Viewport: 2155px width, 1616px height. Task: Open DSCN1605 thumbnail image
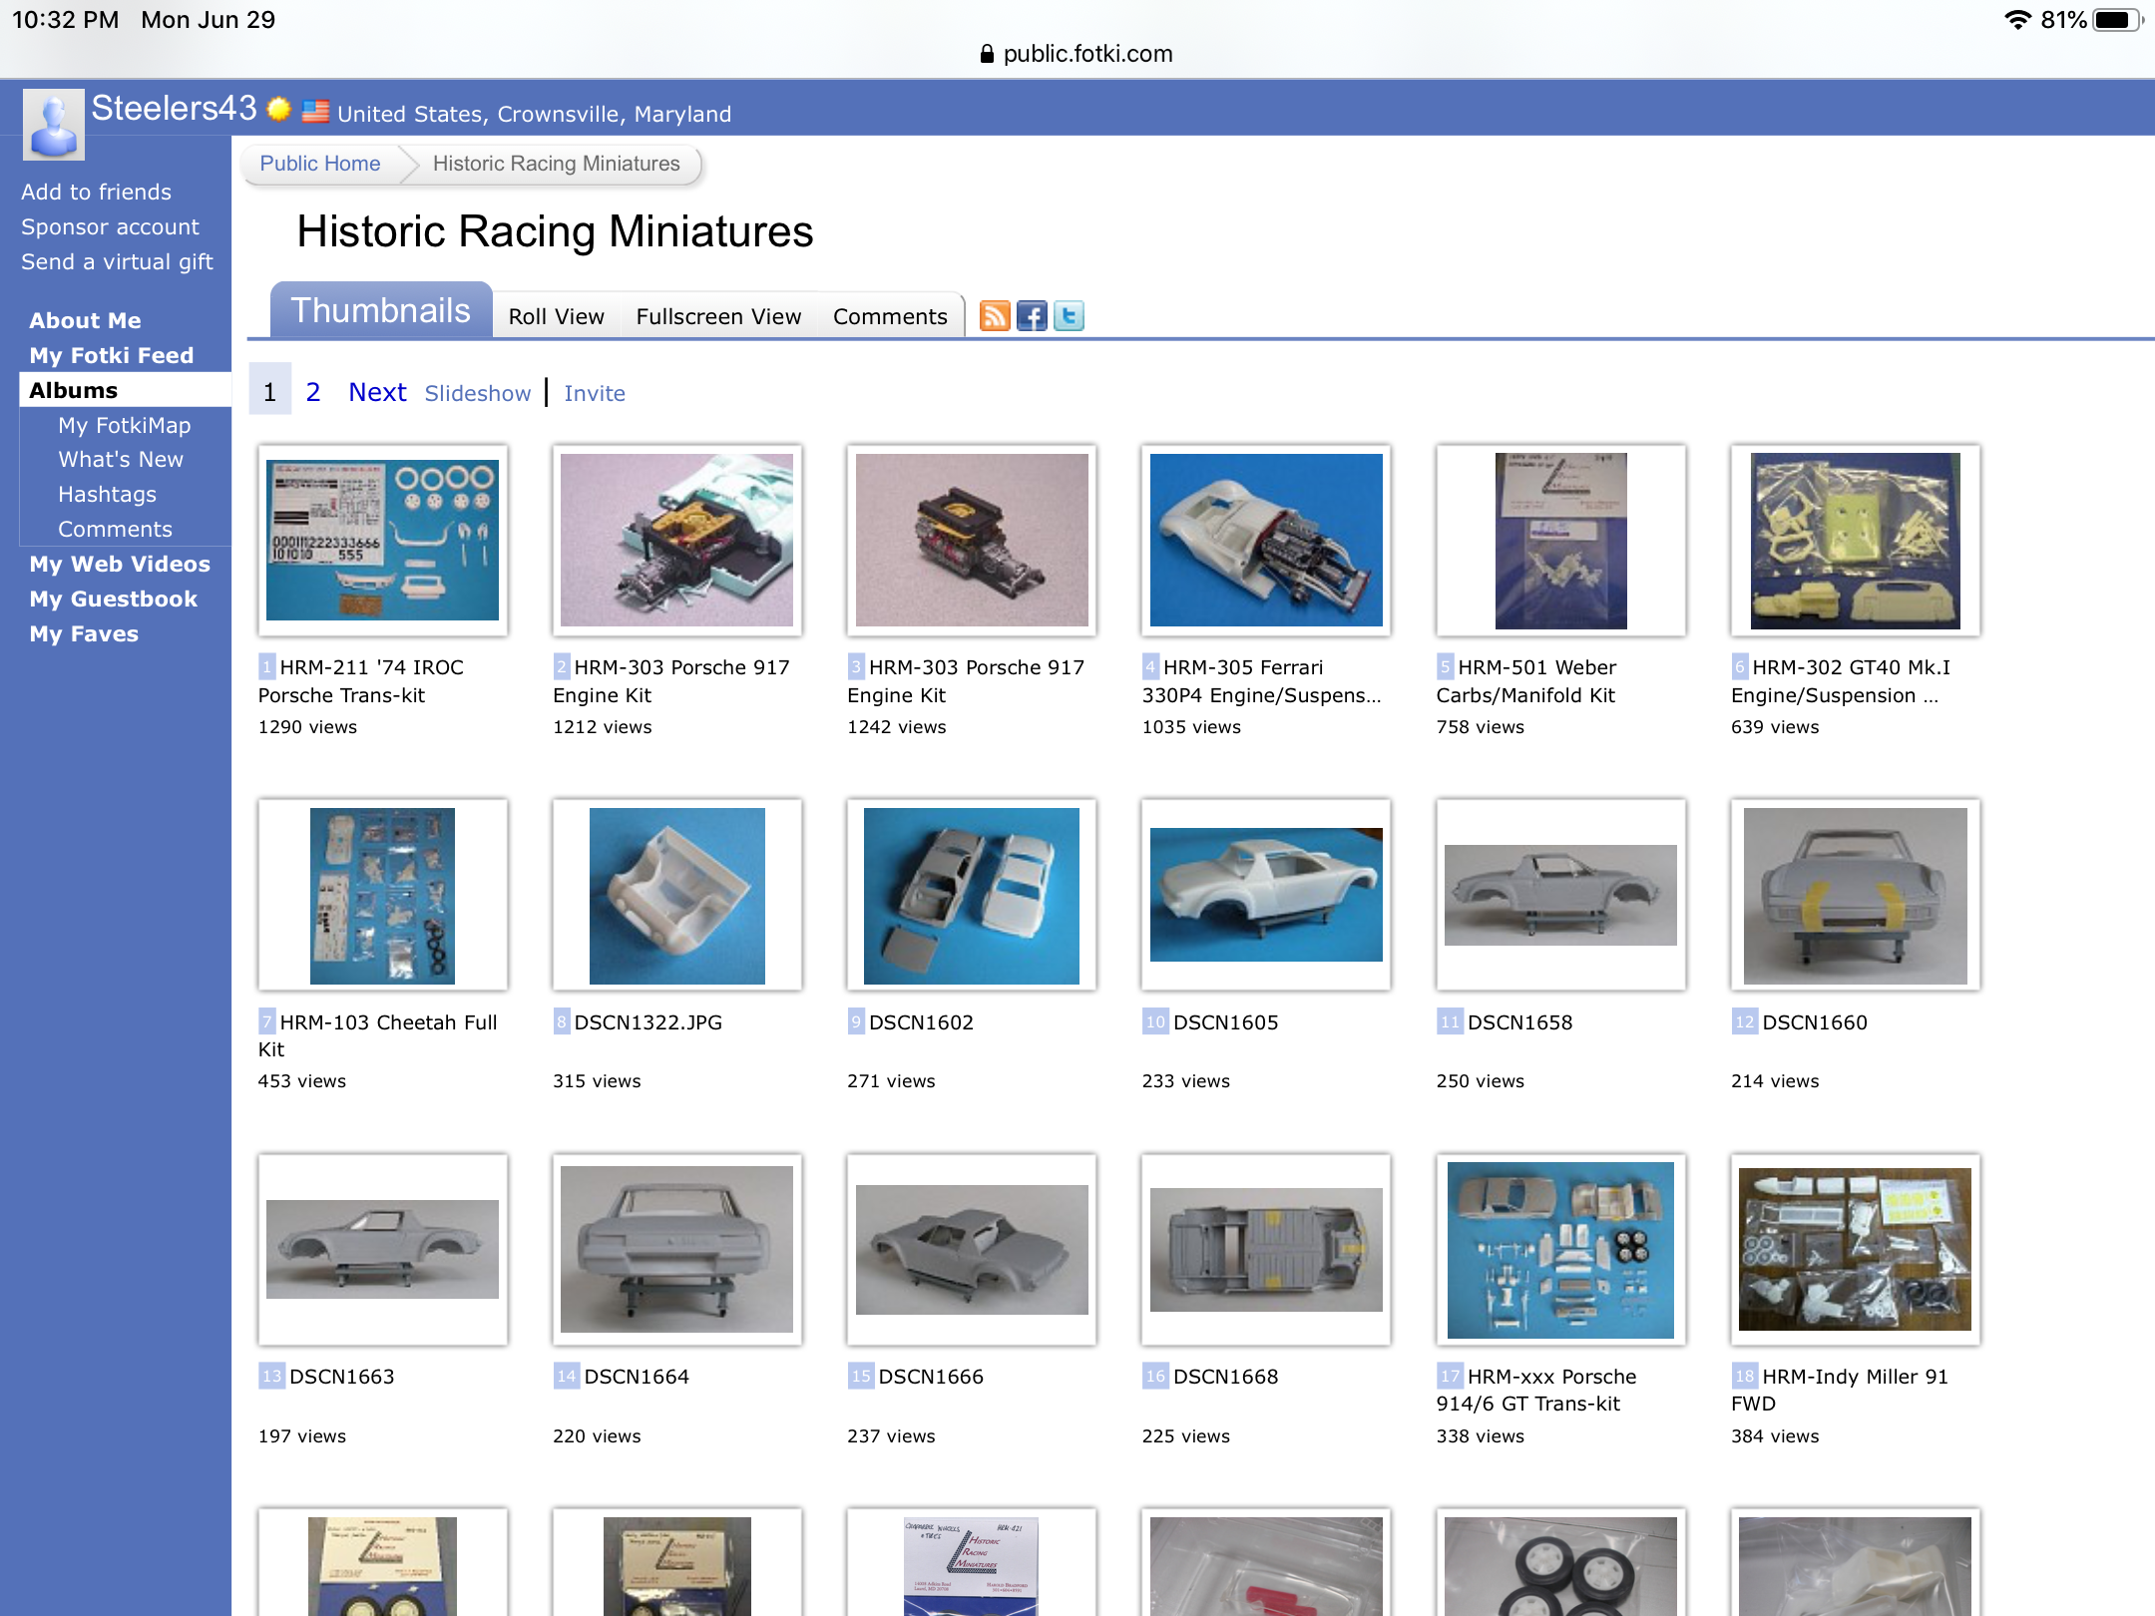coord(1266,895)
